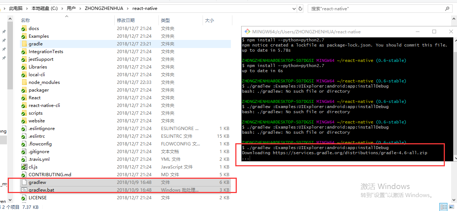Select the IntegrationTests folder icon
This screenshot has width=457, height=211.
pyautogui.click(x=24, y=52)
